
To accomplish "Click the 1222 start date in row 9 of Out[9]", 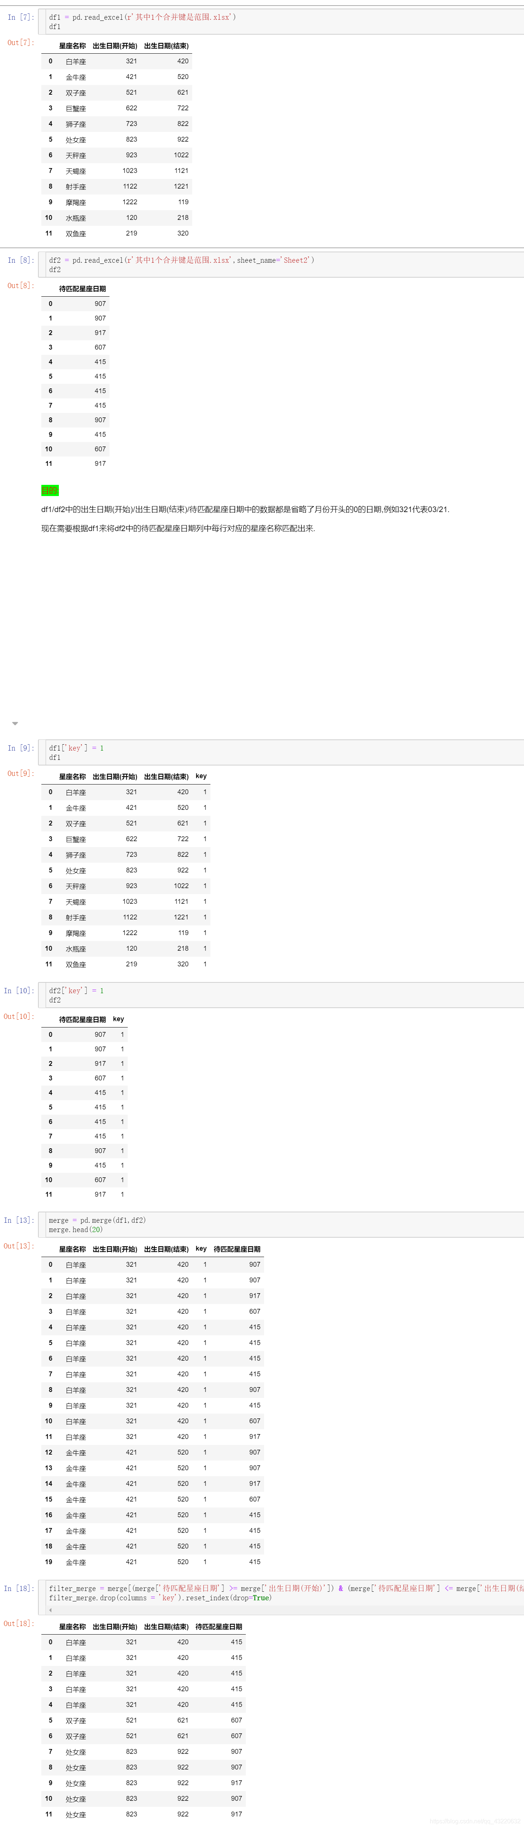I will click(x=130, y=933).
